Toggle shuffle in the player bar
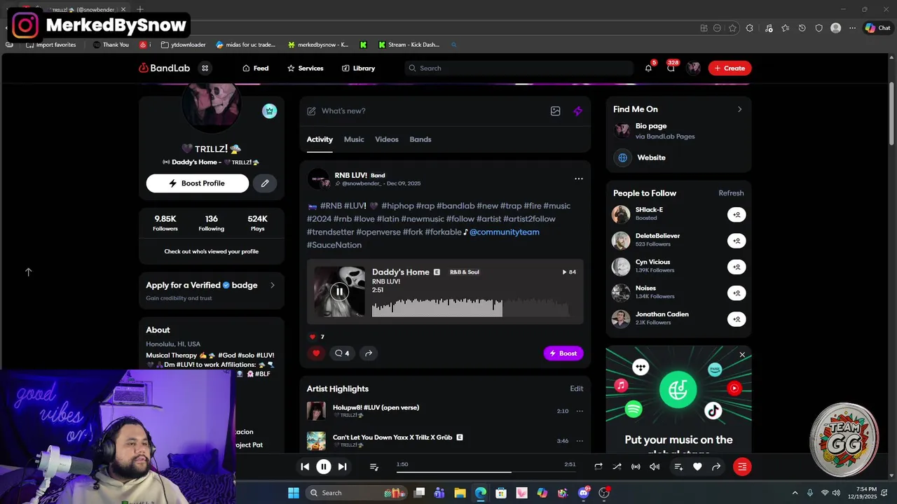Image resolution: width=897 pixels, height=504 pixels. pos(617,467)
